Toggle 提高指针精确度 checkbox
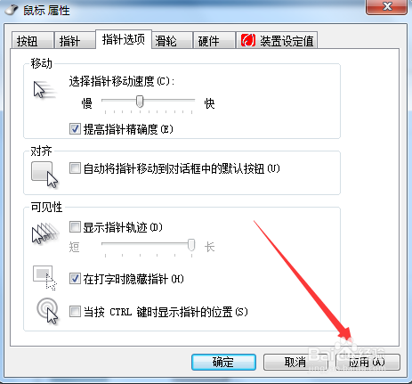 (x=75, y=129)
